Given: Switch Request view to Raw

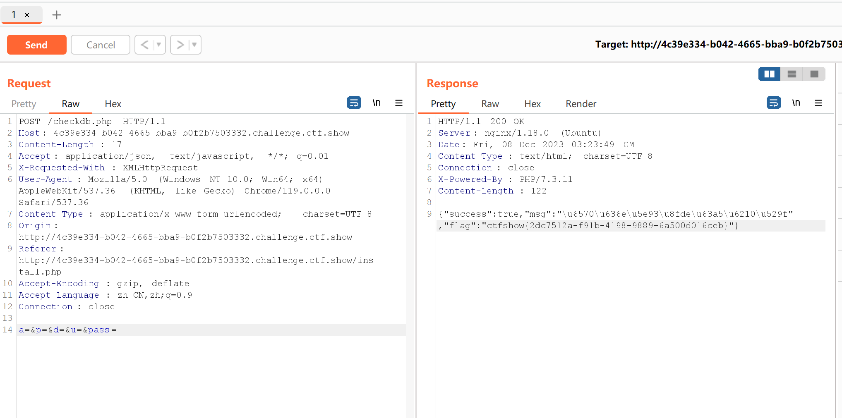Looking at the screenshot, I should pyautogui.click(x=71, y=104).
